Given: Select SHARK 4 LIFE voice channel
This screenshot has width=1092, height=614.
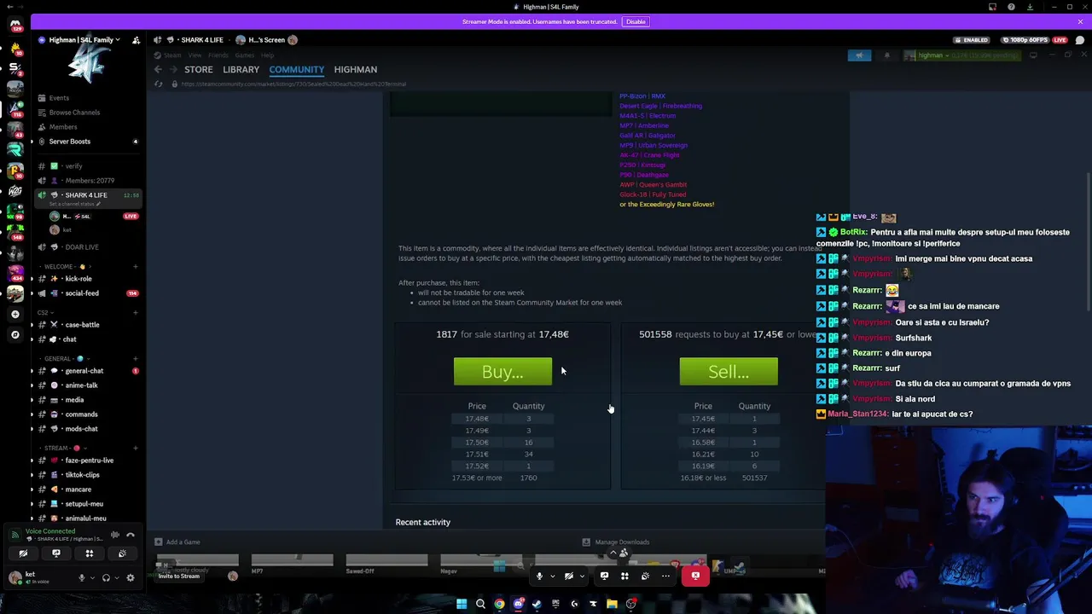Looking at the screenshot, I should click(x=86, y=195).
